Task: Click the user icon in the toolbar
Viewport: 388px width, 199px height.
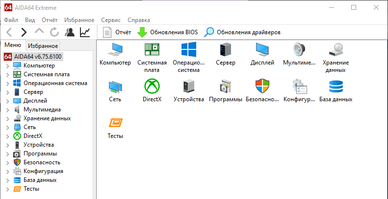Action: [70, 32]
